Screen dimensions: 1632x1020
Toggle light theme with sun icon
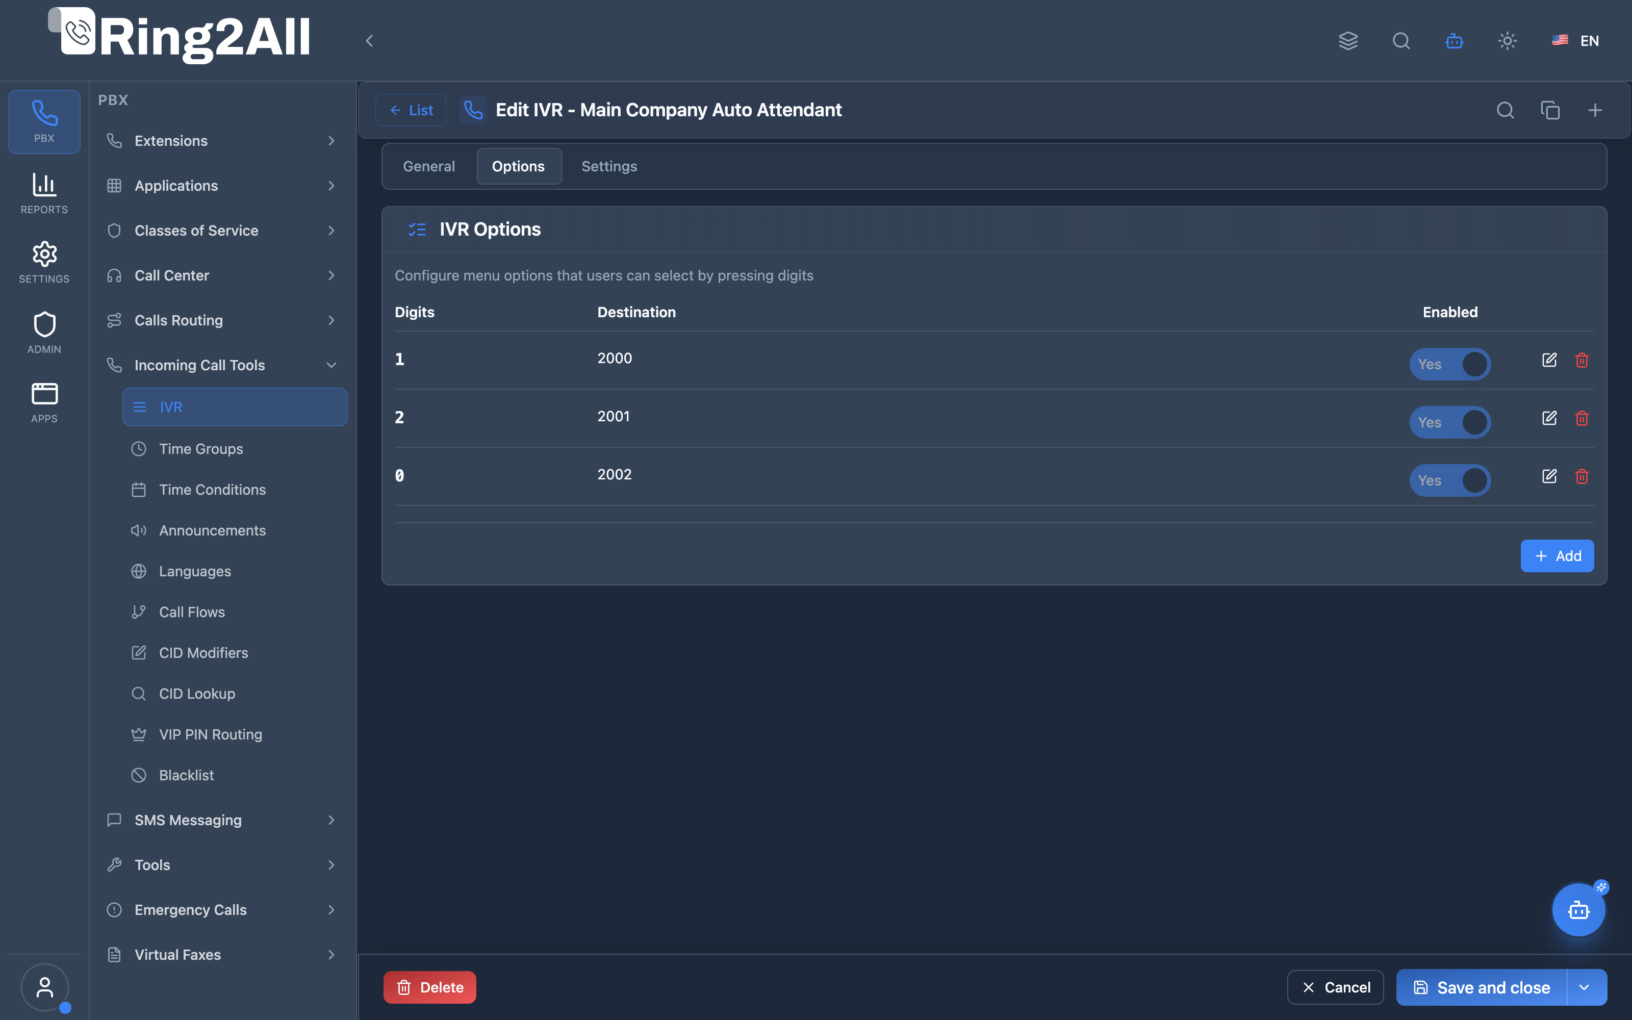[x=1507, y=41]
